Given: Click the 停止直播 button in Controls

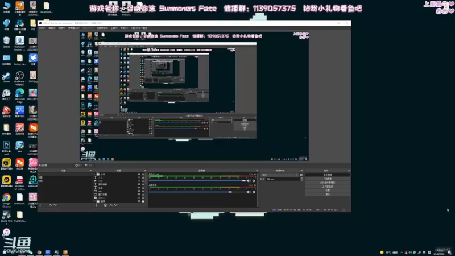Looking at the screenshot, I should coord(328,175).
